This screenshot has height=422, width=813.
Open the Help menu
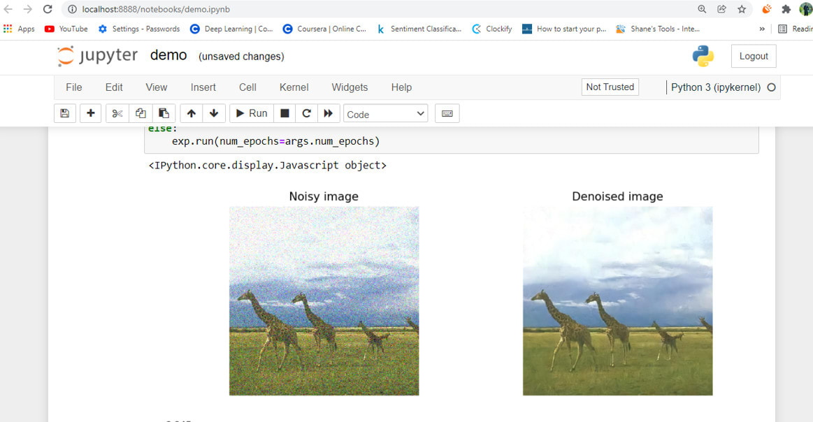401,87
